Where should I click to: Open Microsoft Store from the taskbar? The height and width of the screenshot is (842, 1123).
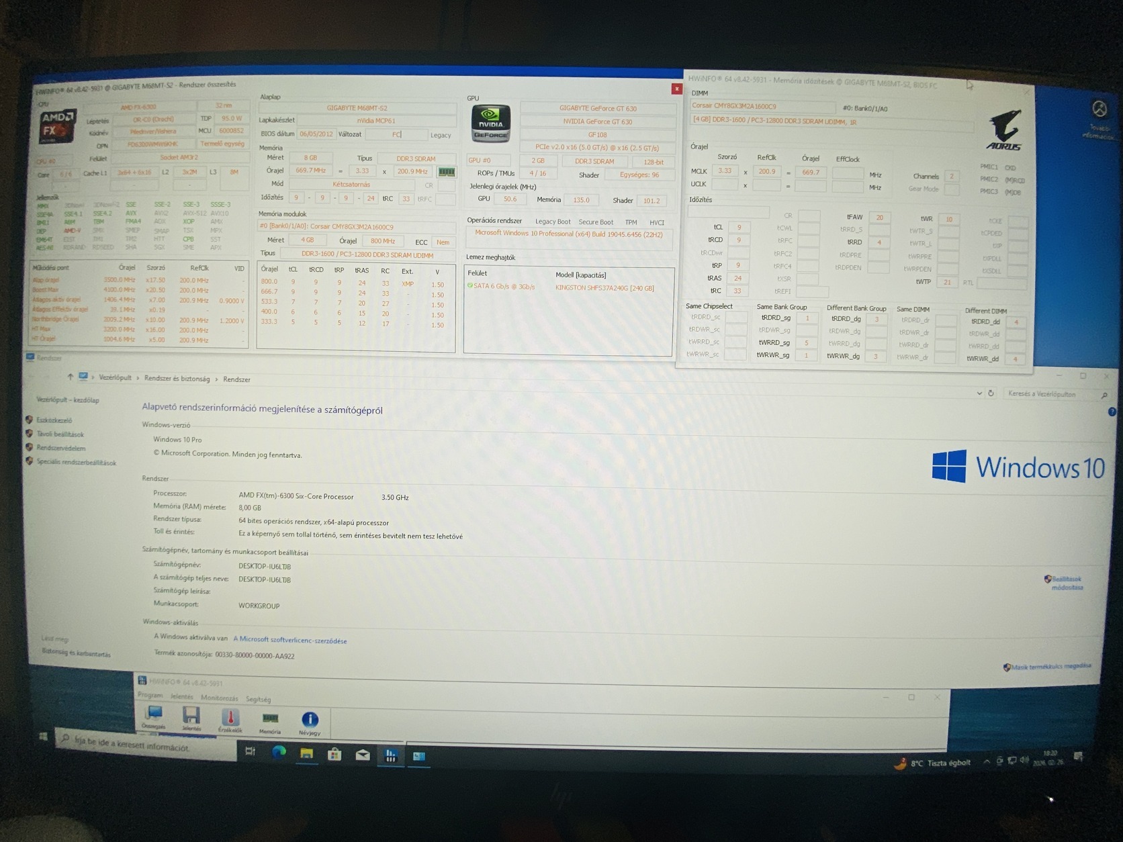334,755
